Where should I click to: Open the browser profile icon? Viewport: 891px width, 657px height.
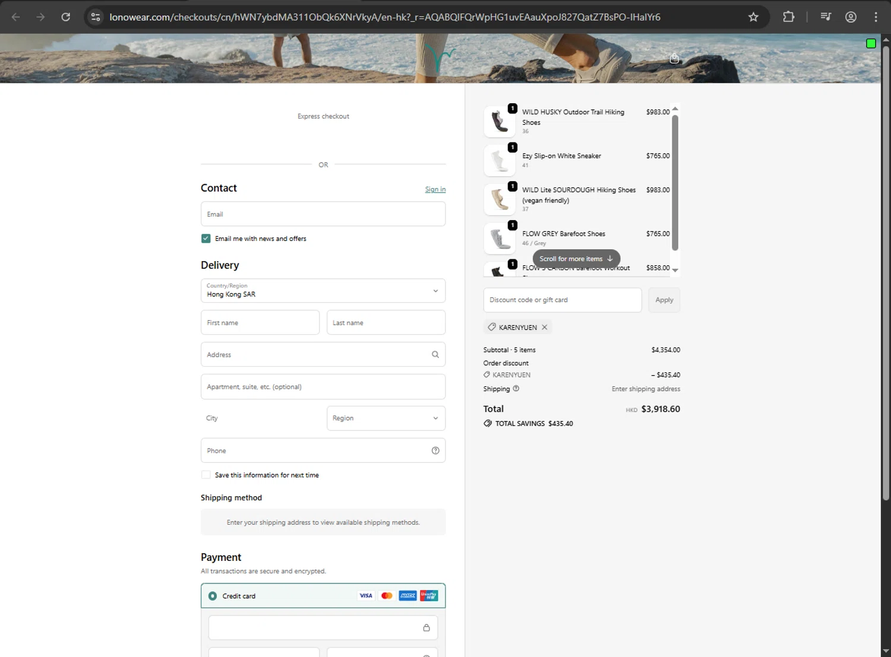(x=851, y=17)
